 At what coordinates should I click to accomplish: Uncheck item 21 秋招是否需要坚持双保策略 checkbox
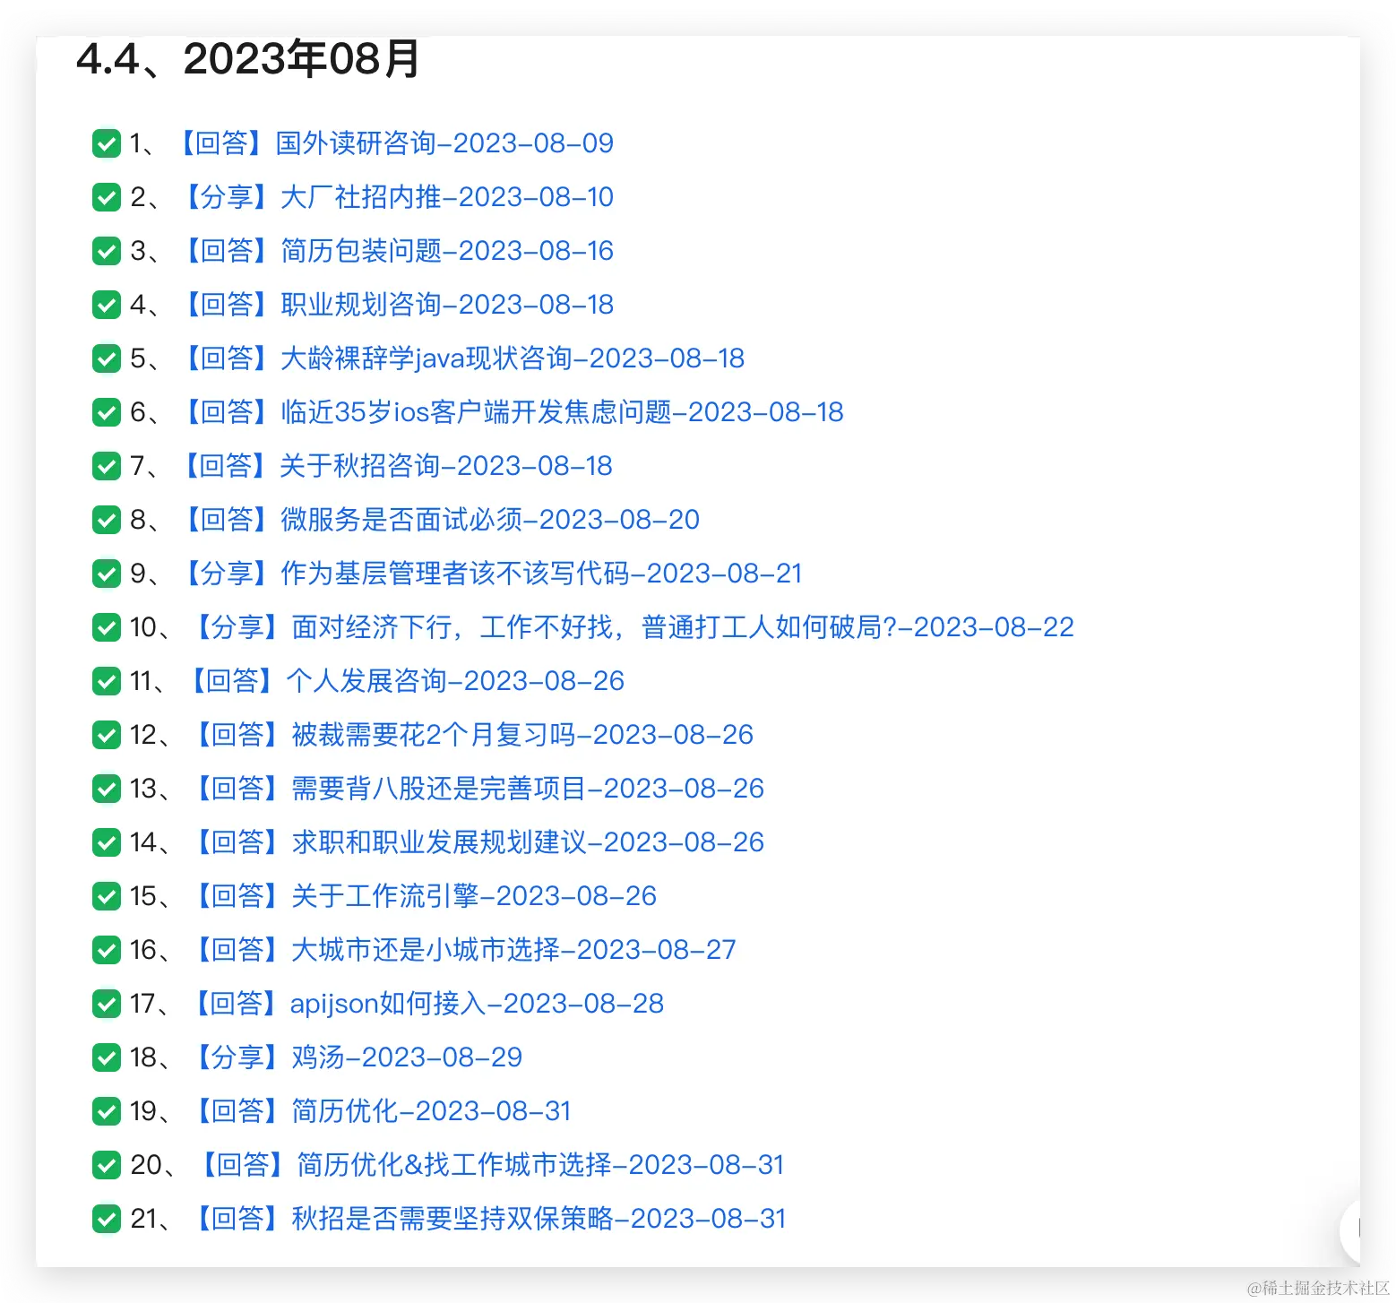(x=107, y=1219)
